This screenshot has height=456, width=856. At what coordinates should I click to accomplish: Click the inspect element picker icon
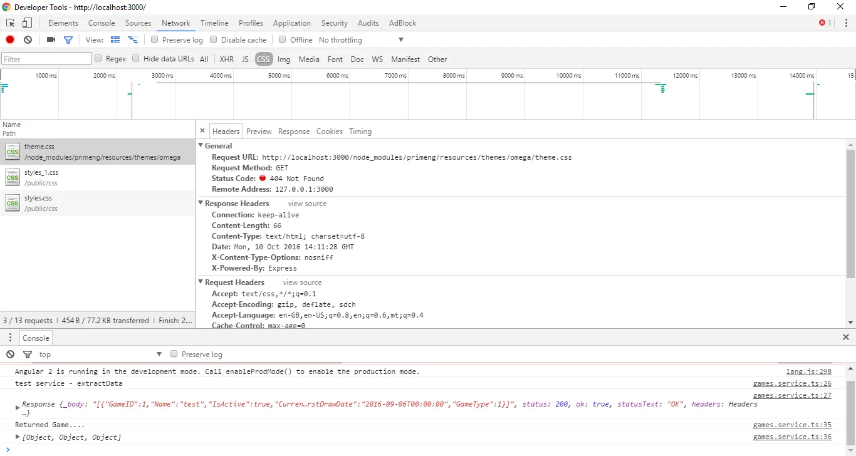[11, 23]
